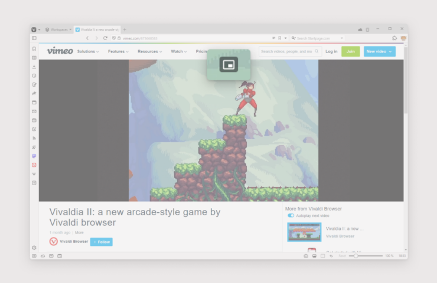This screenshot has width=437, height=283.
Task: Open search engine dropdown arrow
Action: (x=342, y=38)
